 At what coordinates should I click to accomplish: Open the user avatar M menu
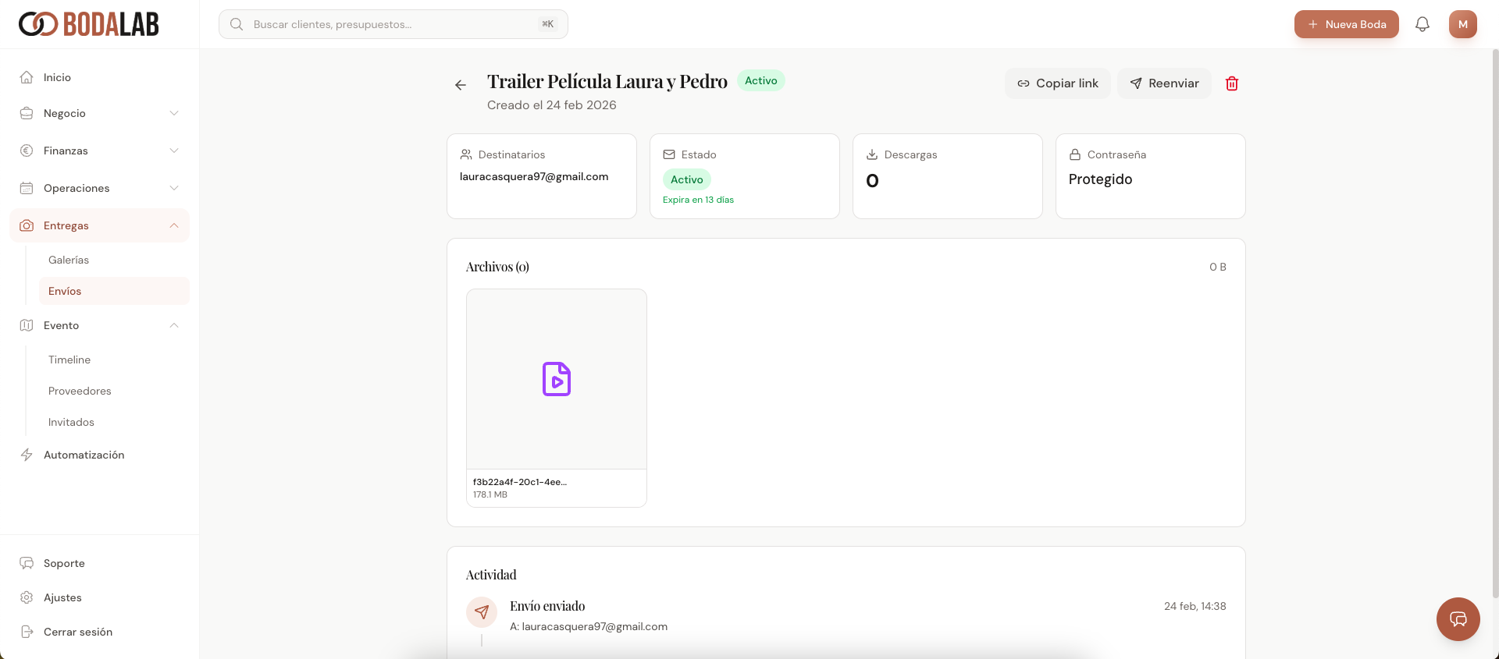tap(1462, 24)
